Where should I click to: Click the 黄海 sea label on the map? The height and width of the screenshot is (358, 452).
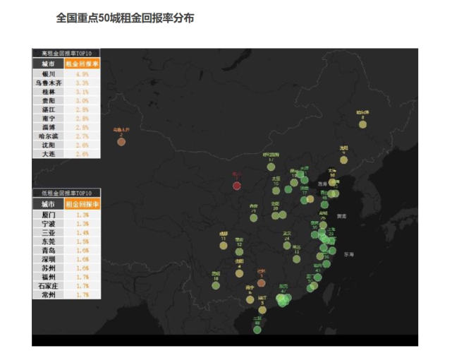pyautogui.click(x=341, y=216)
